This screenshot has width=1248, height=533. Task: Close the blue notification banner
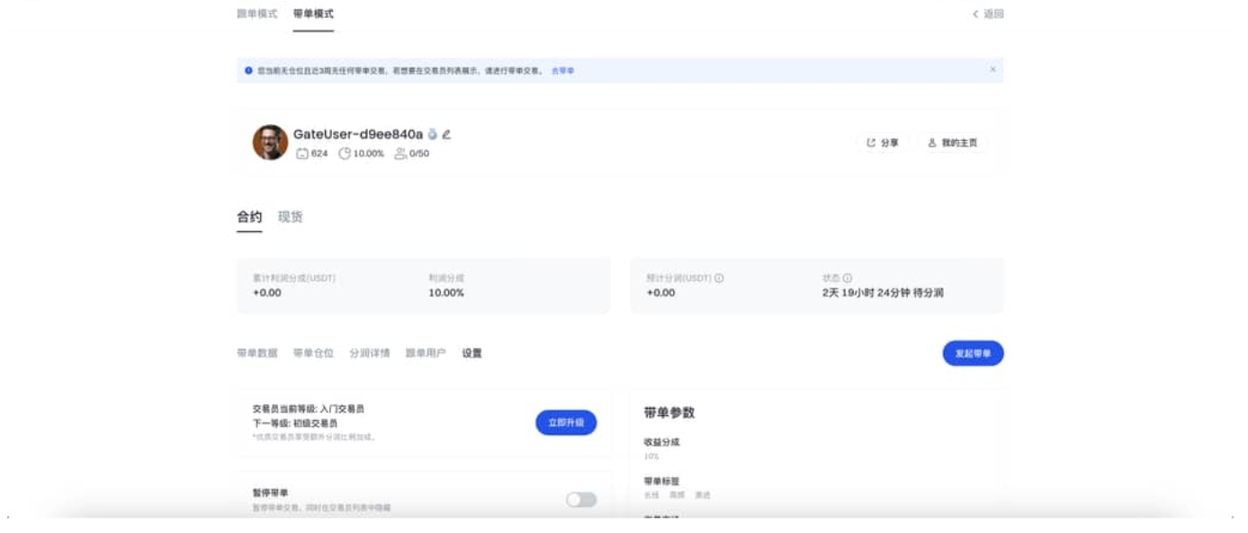(992, 70)
